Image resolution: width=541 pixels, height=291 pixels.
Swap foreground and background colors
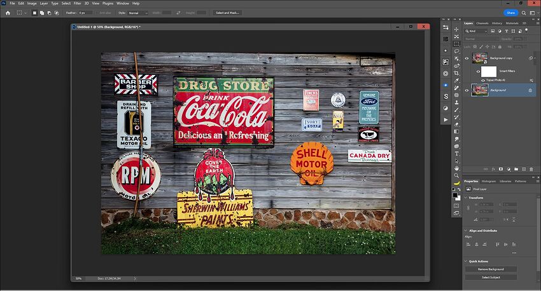(459, 189)
